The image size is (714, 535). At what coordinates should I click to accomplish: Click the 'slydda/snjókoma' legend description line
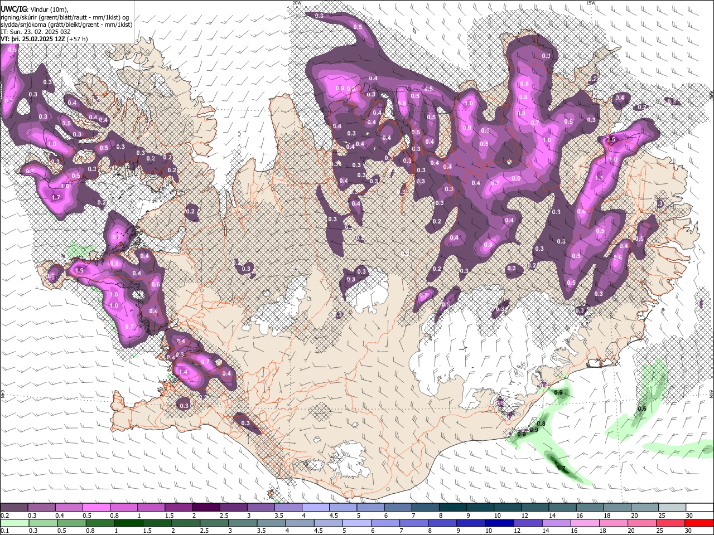[66, 25]
